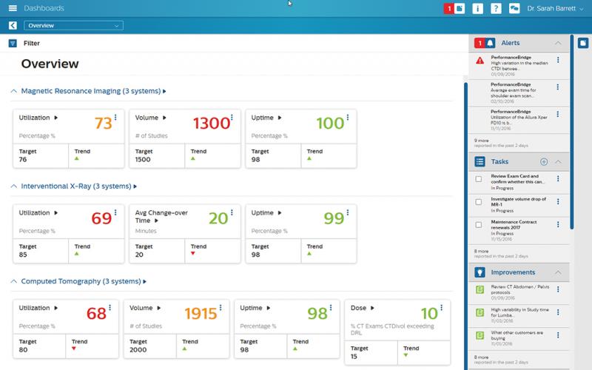Open the chat messages icon
This screenshot has height=370, width=592.
point(514,9)
